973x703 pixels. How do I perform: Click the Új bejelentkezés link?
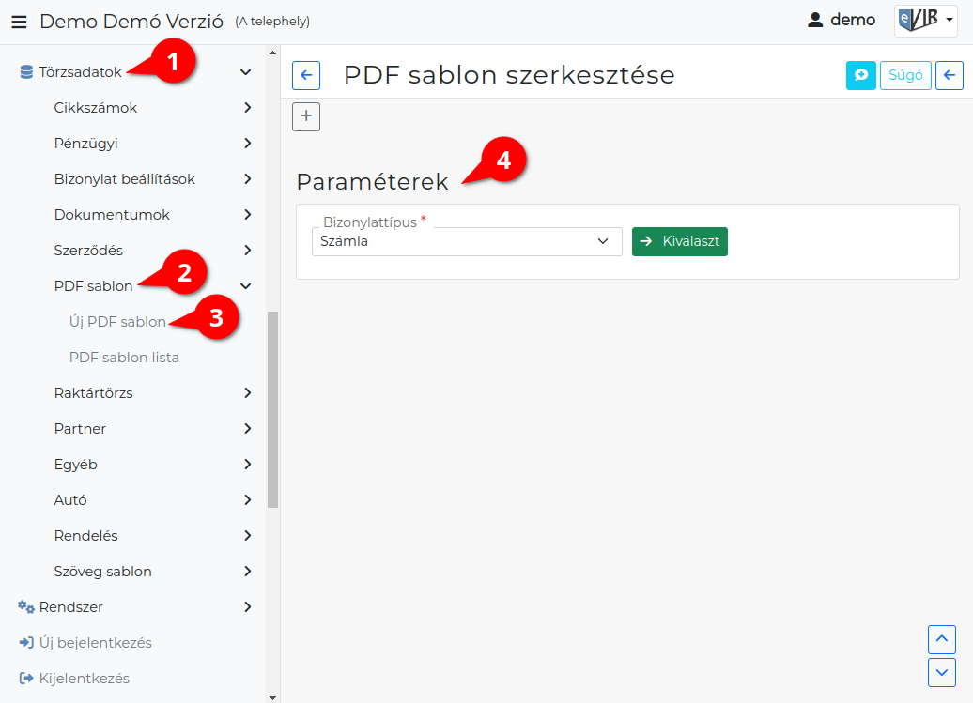click(x=96, y=643)
